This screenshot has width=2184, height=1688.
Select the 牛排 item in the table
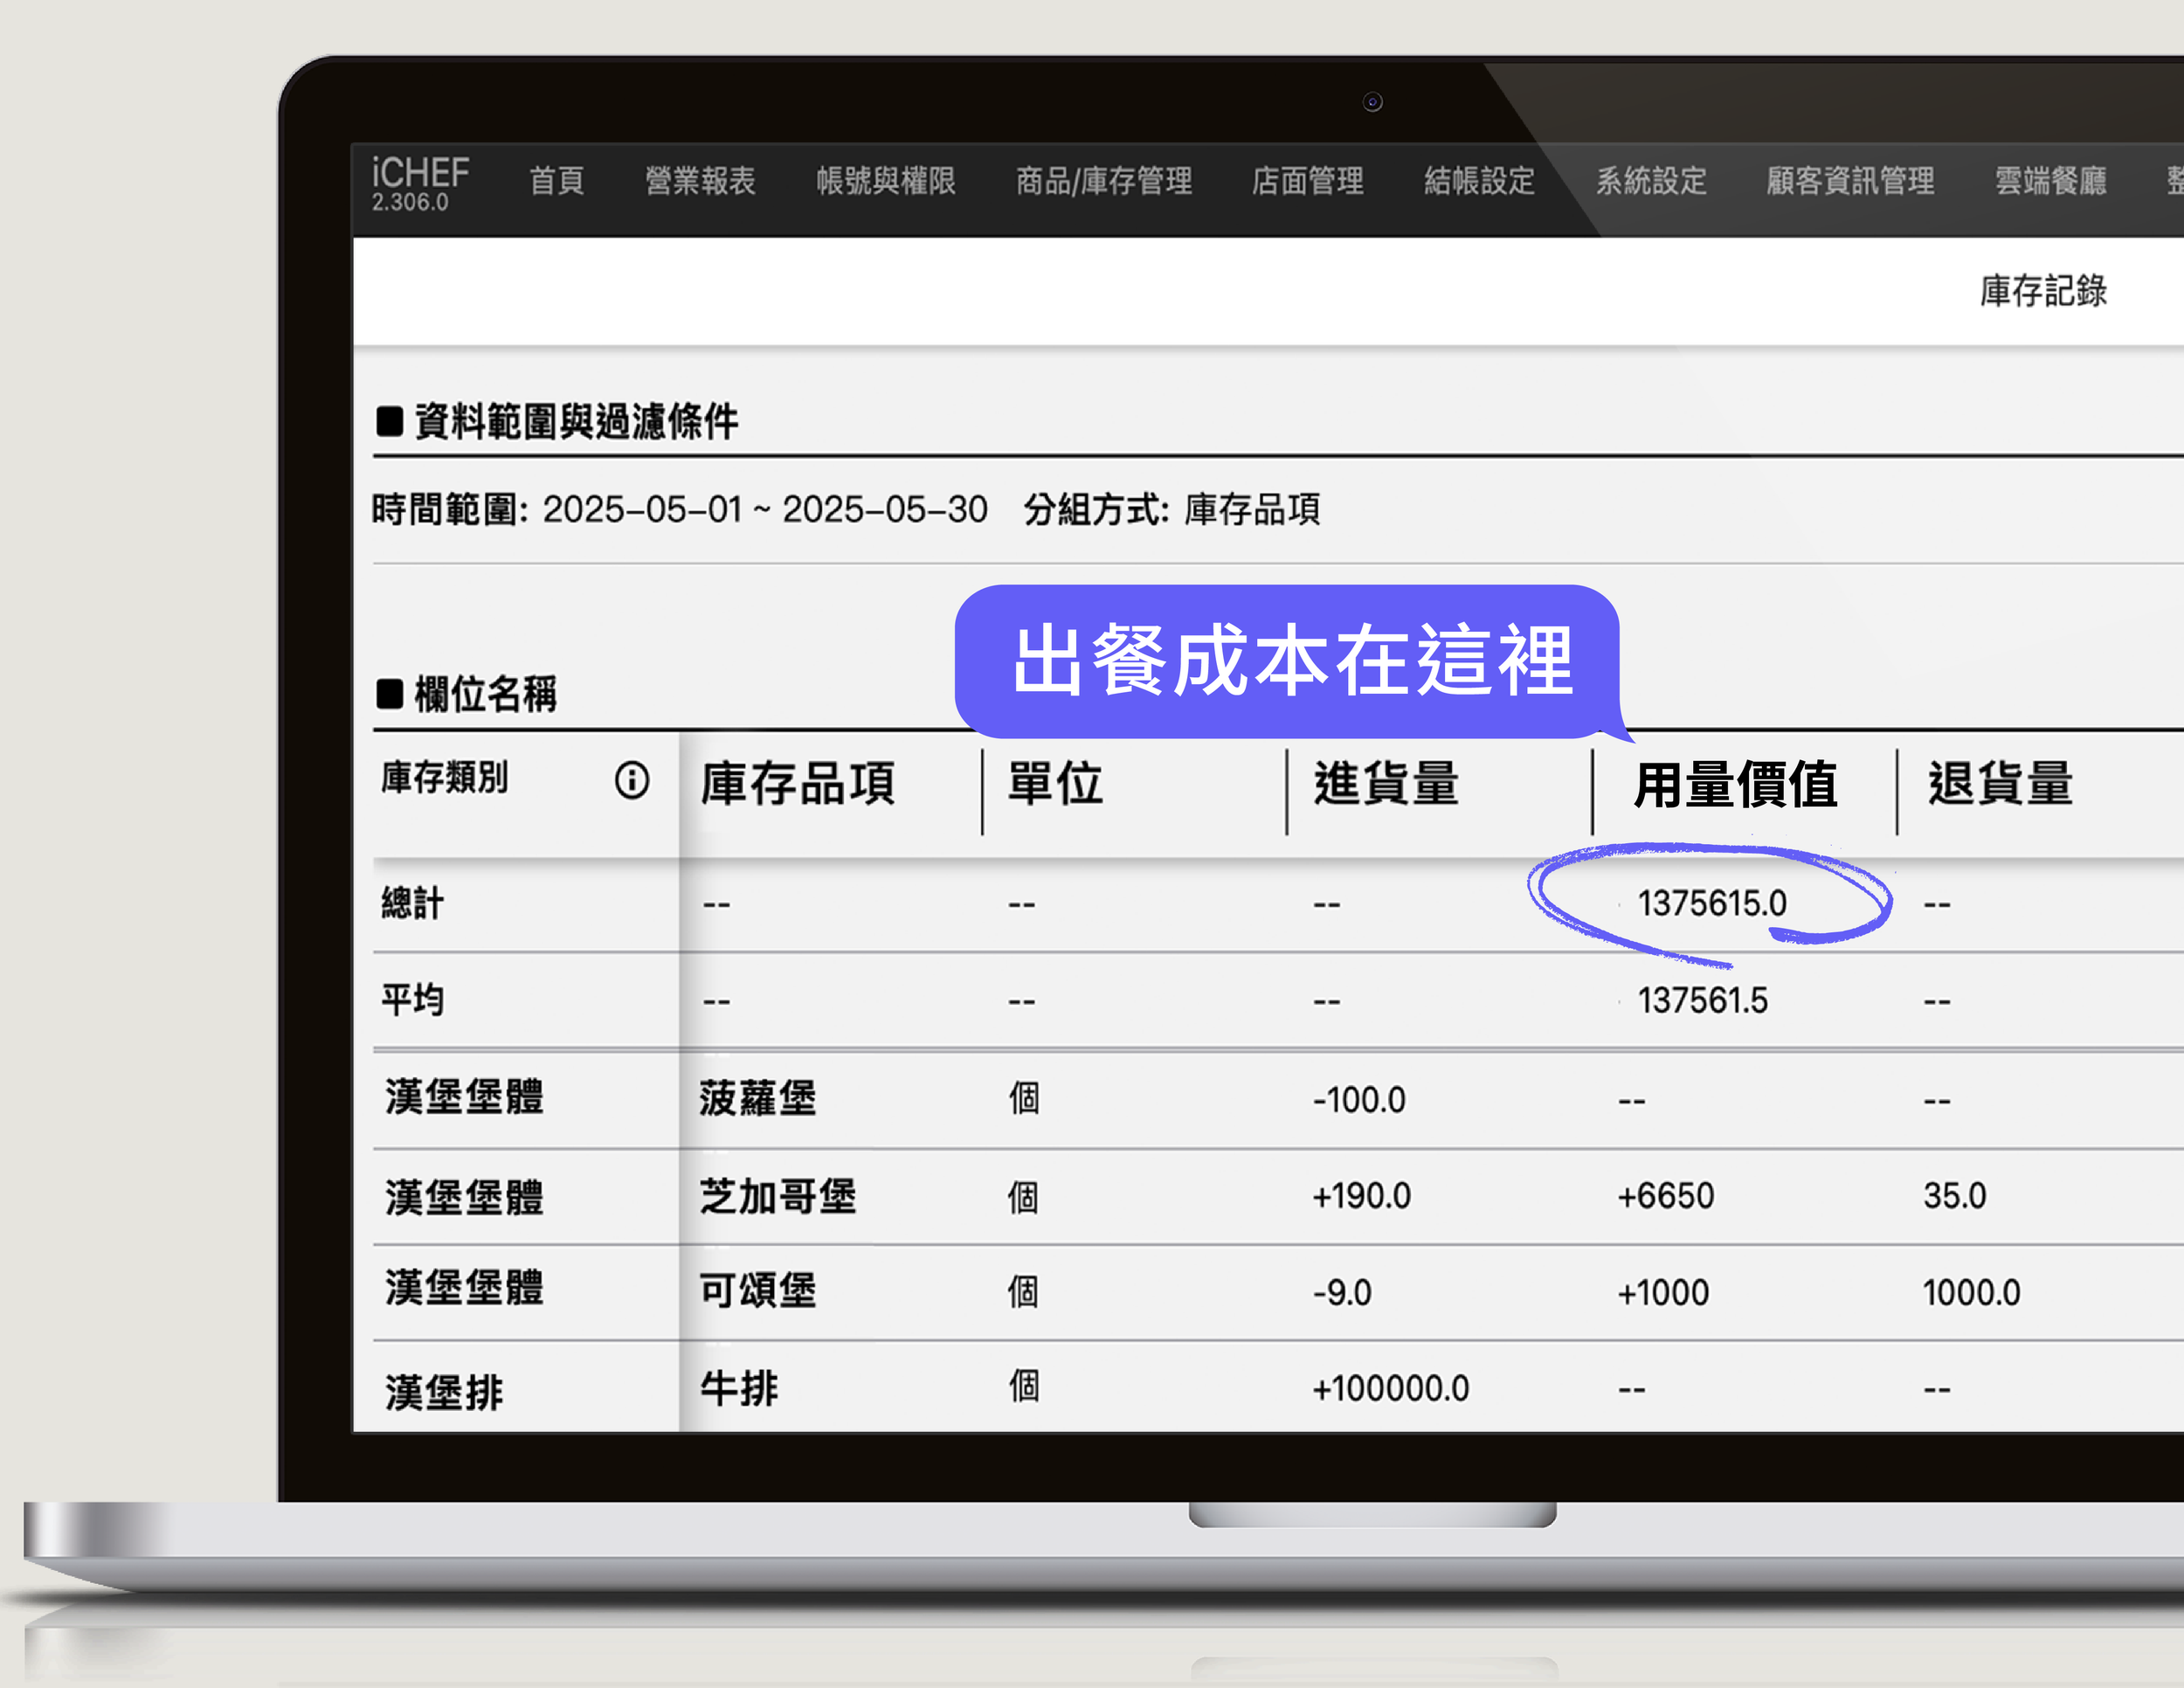point(738,1388)
